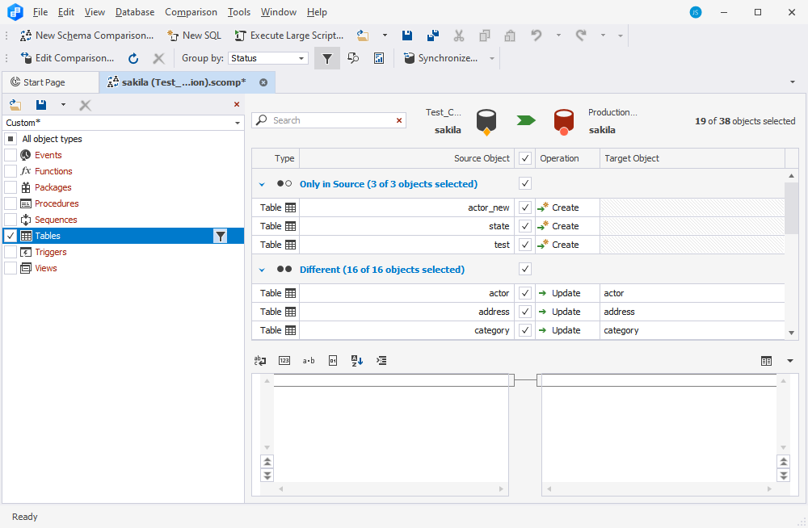
Task: Open the dropdown arrow next to Synchronize
Action: pos(492,58)
